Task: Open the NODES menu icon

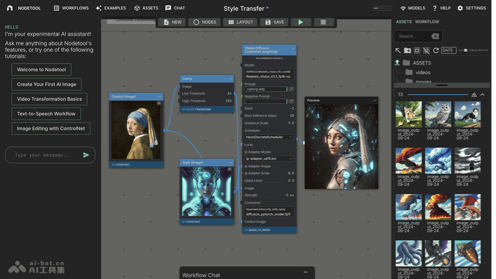Action: pyautogui.click(x=196, y=22)
